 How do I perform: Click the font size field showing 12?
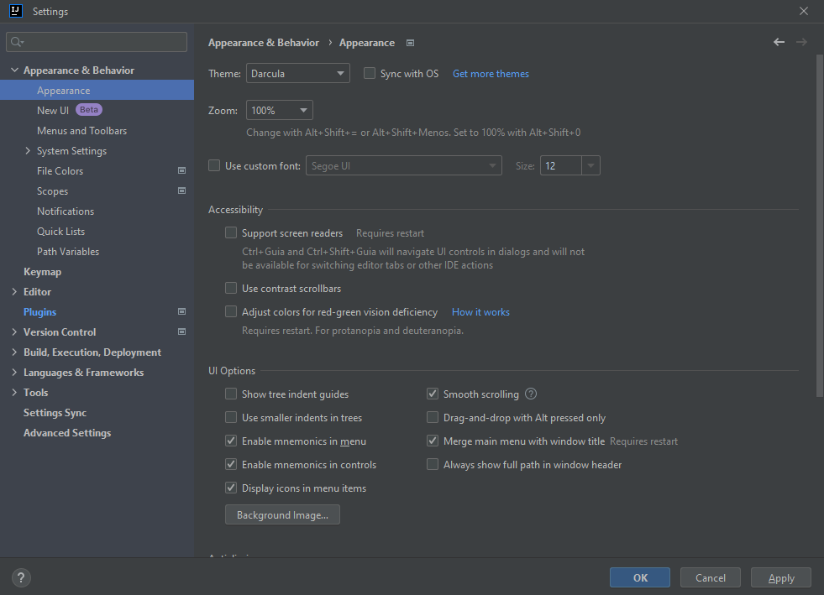point(561,166)
